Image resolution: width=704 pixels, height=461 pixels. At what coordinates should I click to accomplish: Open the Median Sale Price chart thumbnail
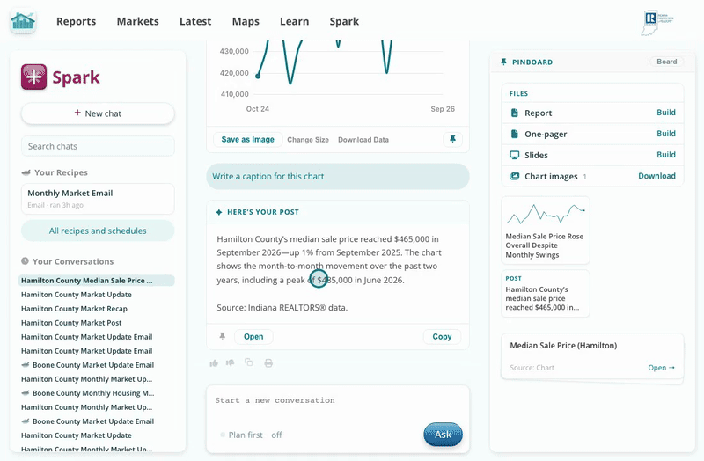pos(545,230)
